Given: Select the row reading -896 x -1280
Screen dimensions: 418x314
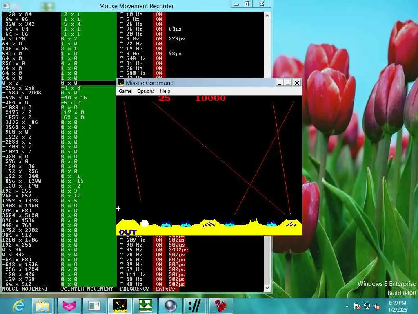Looking at the screenshot, I should click(x=22, y=181).
